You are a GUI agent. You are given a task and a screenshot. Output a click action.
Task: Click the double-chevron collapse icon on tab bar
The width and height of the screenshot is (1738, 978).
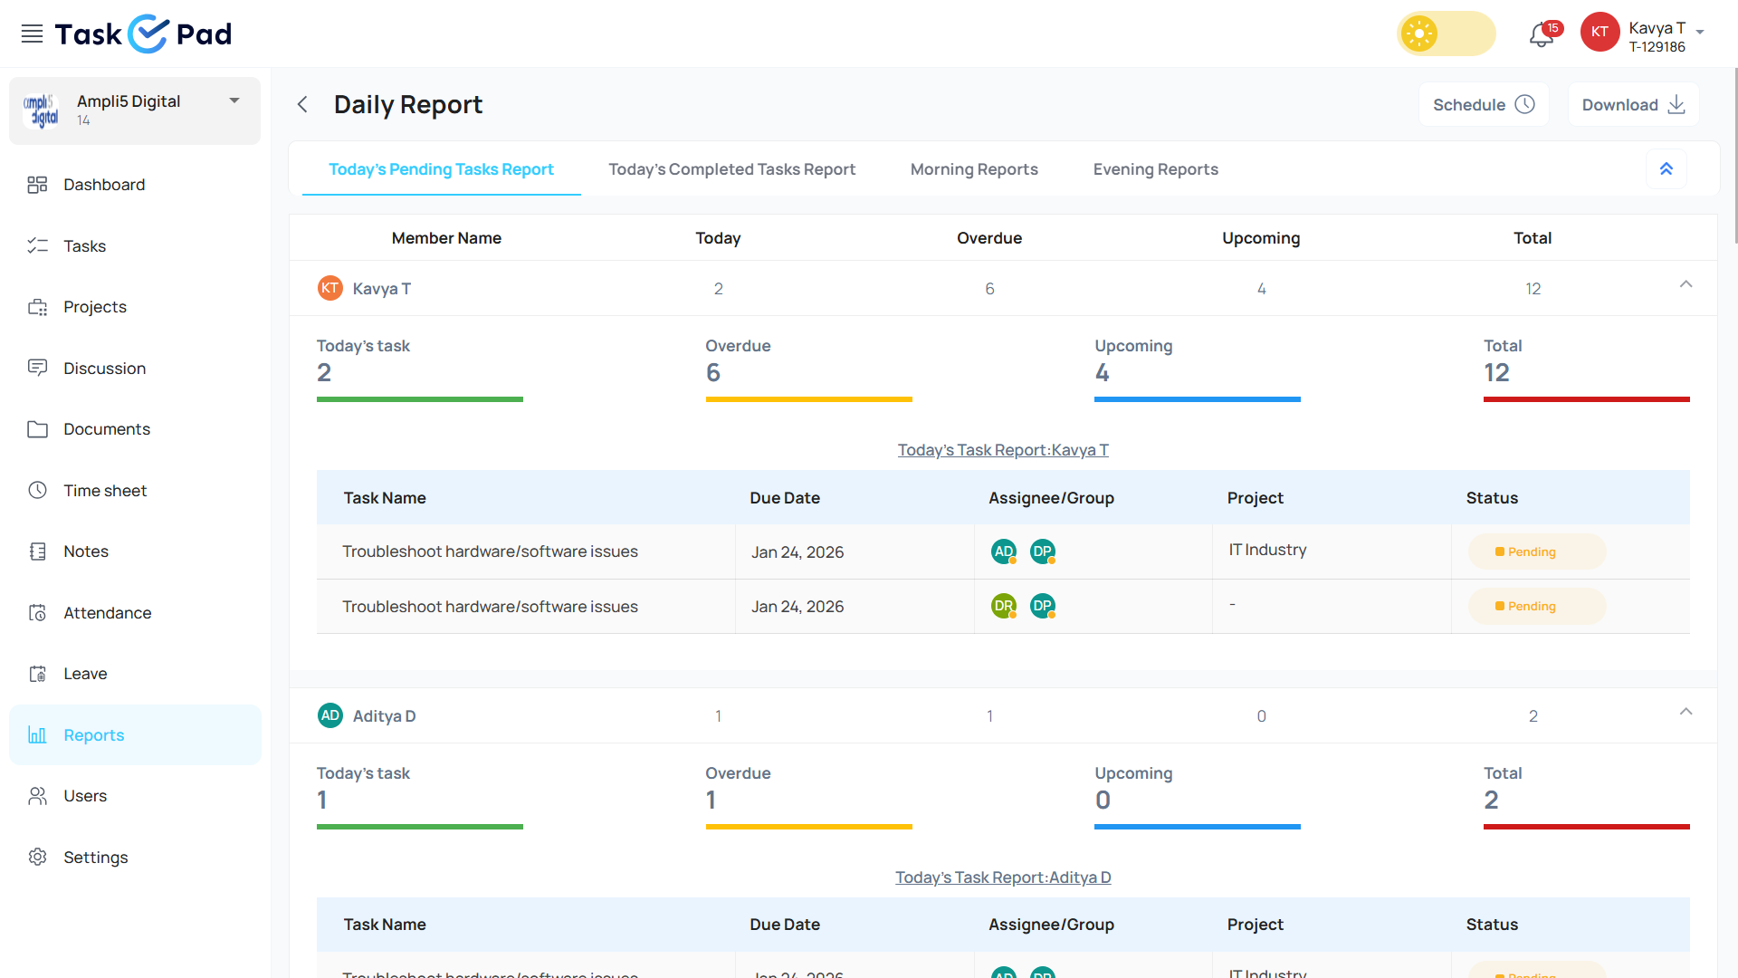click(1666, 169)
